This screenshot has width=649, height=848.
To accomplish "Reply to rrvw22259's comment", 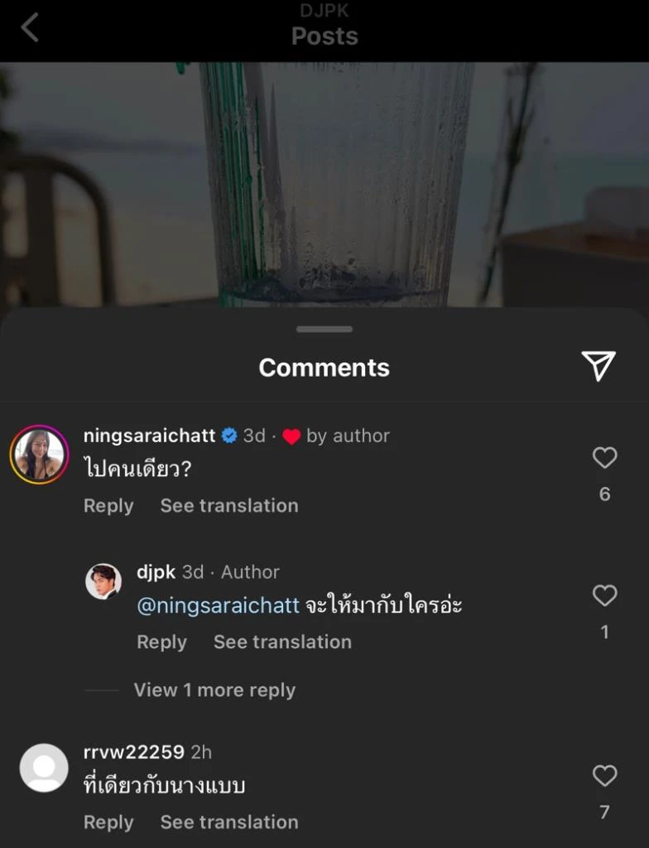I will click(108, 822).
